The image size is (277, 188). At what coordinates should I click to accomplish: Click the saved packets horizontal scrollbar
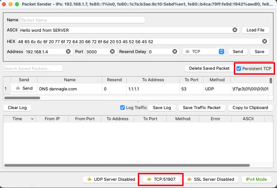click(22, 98)
